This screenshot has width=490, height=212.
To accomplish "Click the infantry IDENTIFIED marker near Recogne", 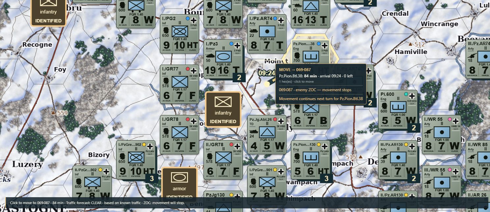I will (x=48, y=13).
